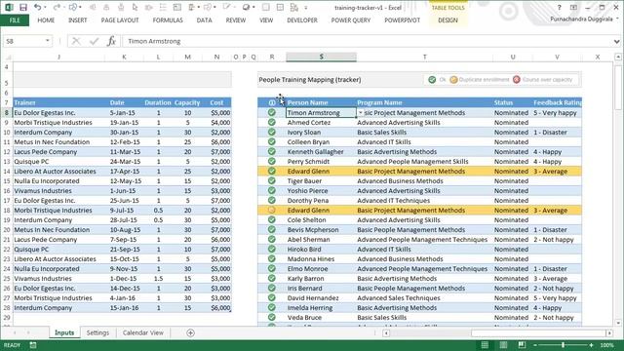Confirm entry with the formula bar checkmark
The image size is (624, 351).
pos(94,41)
